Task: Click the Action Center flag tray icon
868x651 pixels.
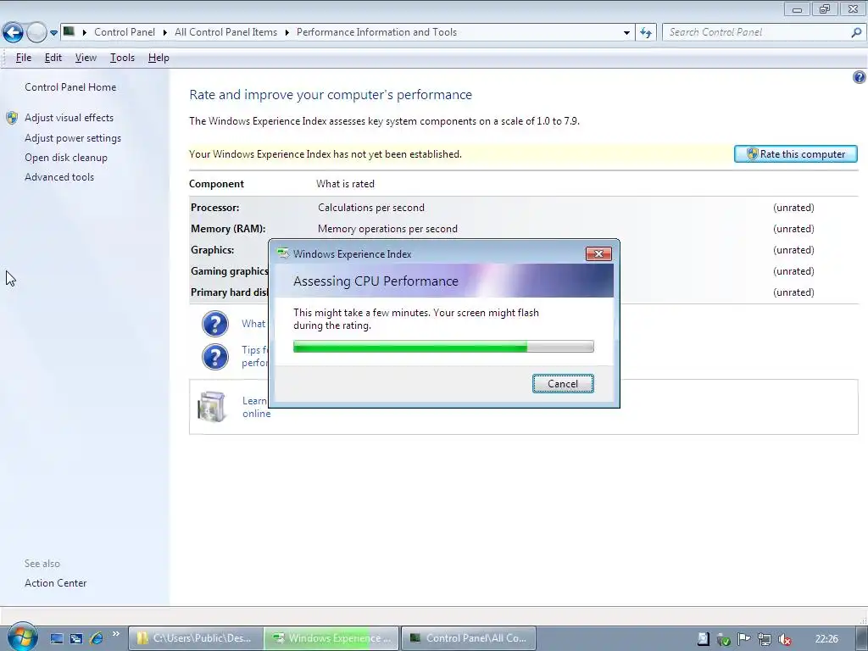Action: [x=743, y=639]
